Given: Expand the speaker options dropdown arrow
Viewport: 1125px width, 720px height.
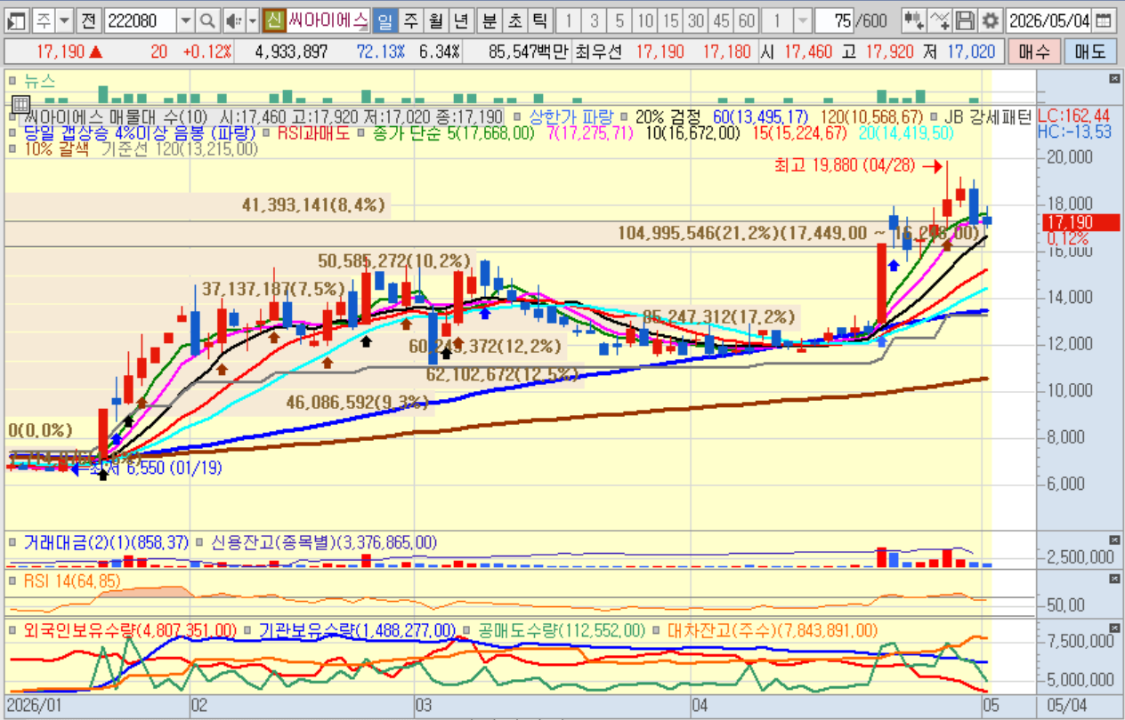Looking at the screenshot, I should coord(253,20).
